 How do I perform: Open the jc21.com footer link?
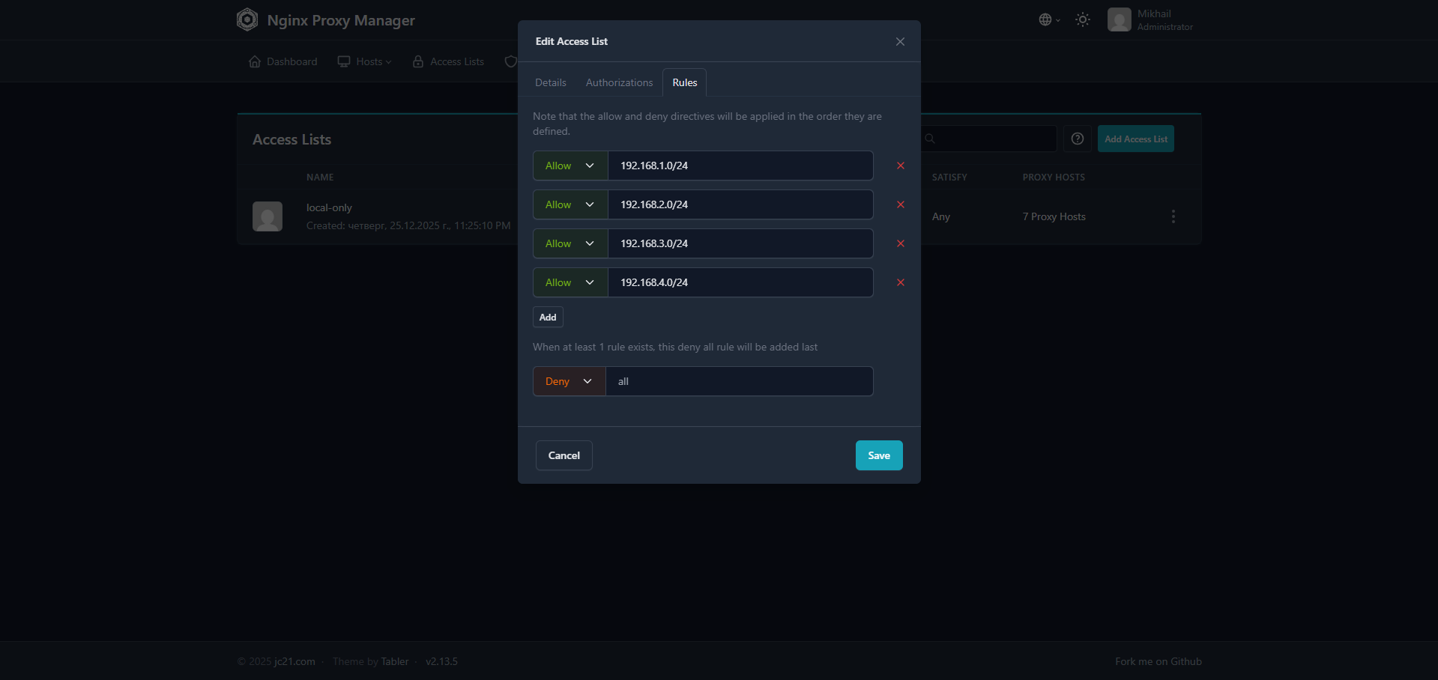click(x=294, y=661)
